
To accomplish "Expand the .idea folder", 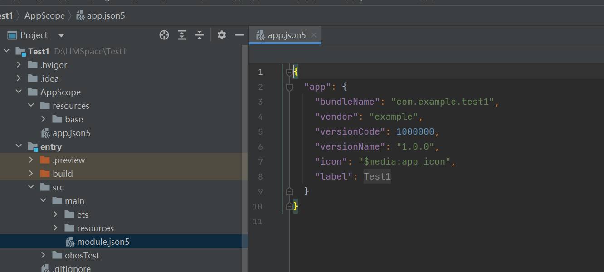I will point(19,78).
